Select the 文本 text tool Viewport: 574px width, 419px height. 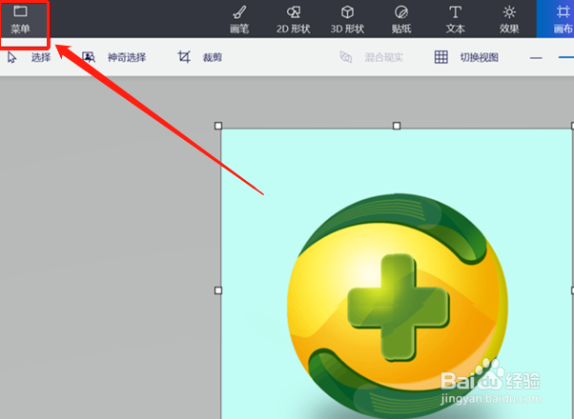(x=456, y=19)
